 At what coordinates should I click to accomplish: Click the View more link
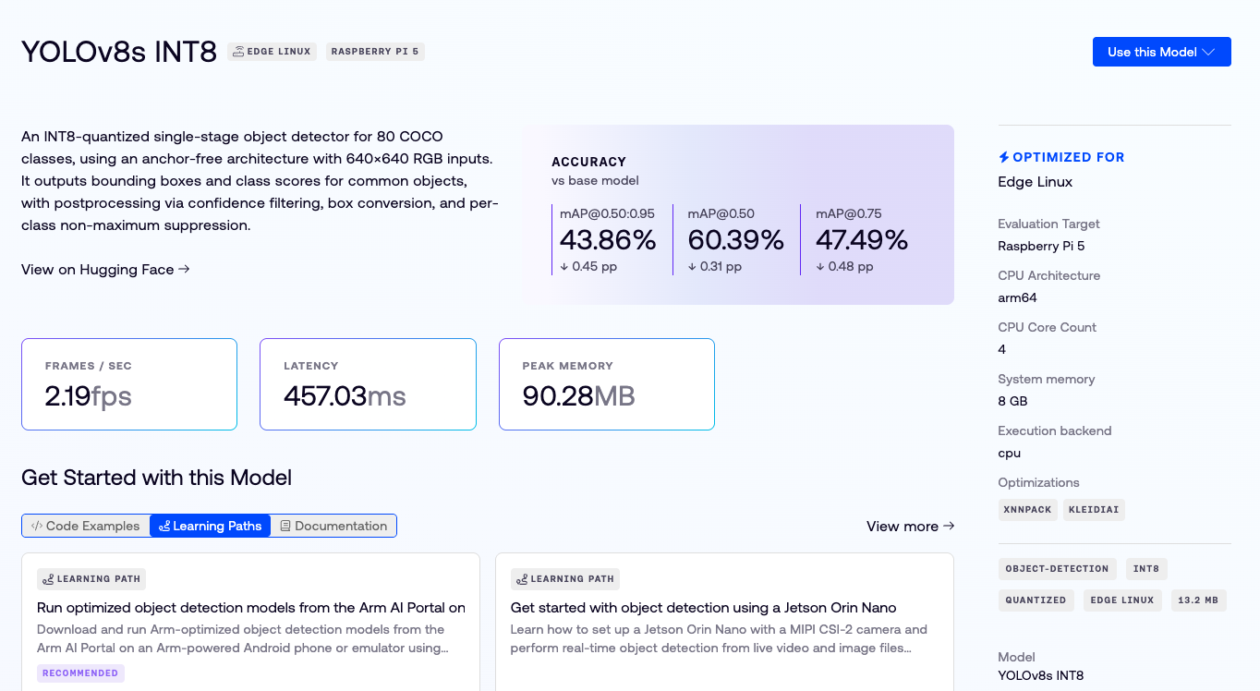click(910, 527)
